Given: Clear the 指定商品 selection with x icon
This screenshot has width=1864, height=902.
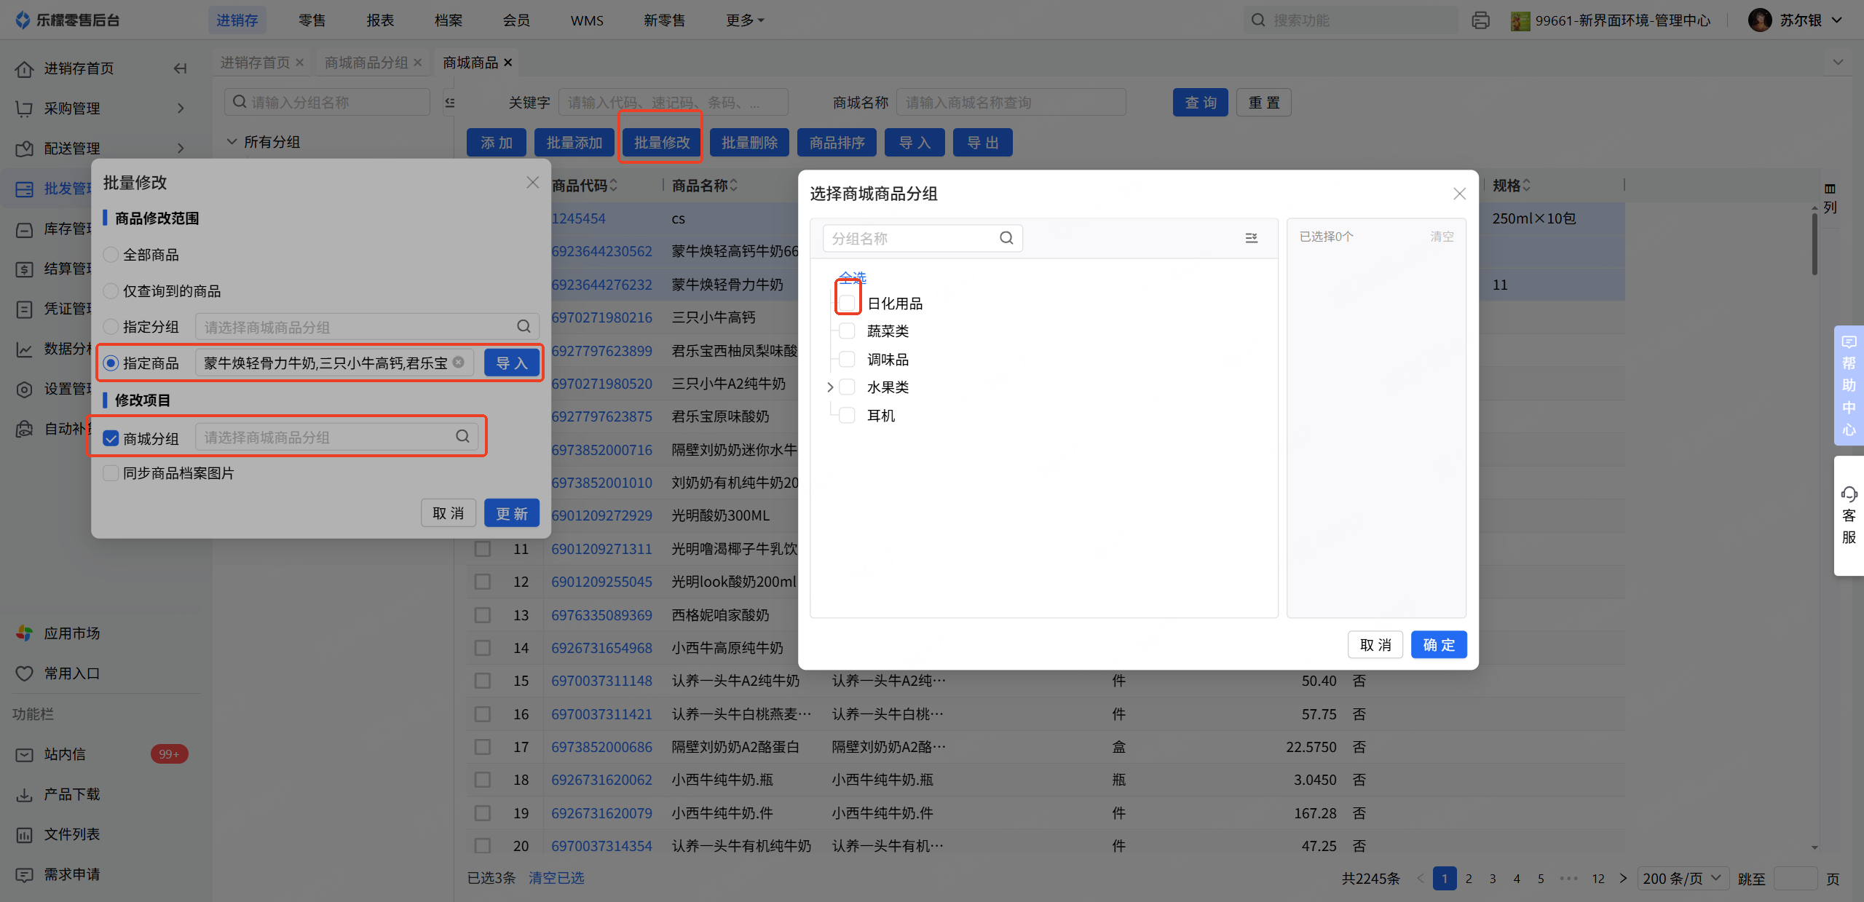Looking at the screenshot, I should [x=459, y=363].
